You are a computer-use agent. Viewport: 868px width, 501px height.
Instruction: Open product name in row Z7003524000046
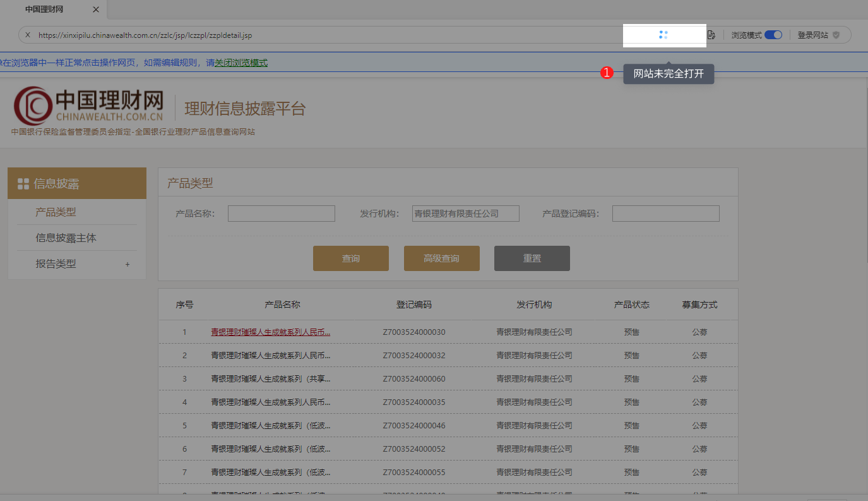click(271, 425)
